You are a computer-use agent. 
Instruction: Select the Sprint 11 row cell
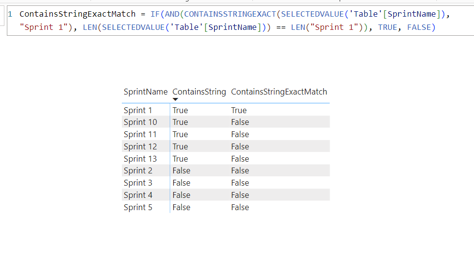click(x=140, y=134)
